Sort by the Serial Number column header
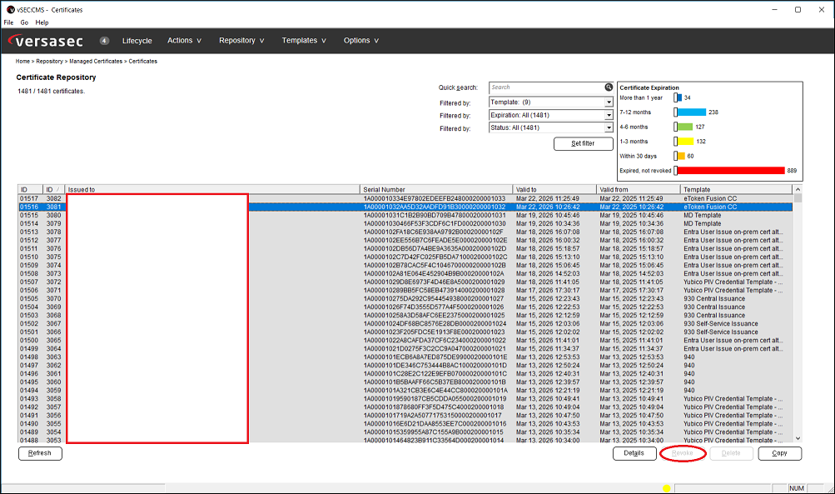 click(x=436, y=190)
